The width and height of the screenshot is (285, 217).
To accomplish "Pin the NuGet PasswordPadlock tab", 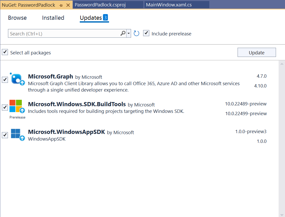I will click(x=61, y=5).
